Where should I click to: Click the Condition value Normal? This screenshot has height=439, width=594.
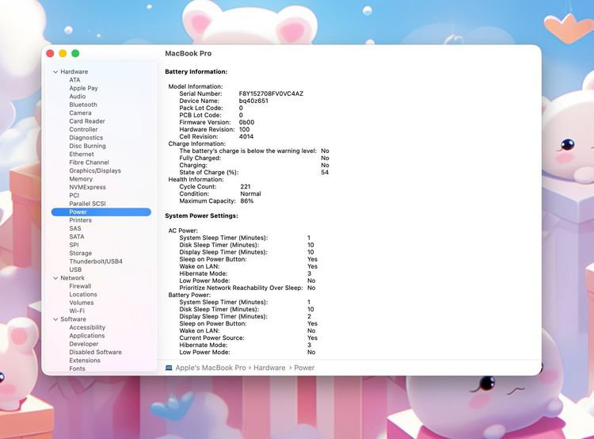pos(250,193)
